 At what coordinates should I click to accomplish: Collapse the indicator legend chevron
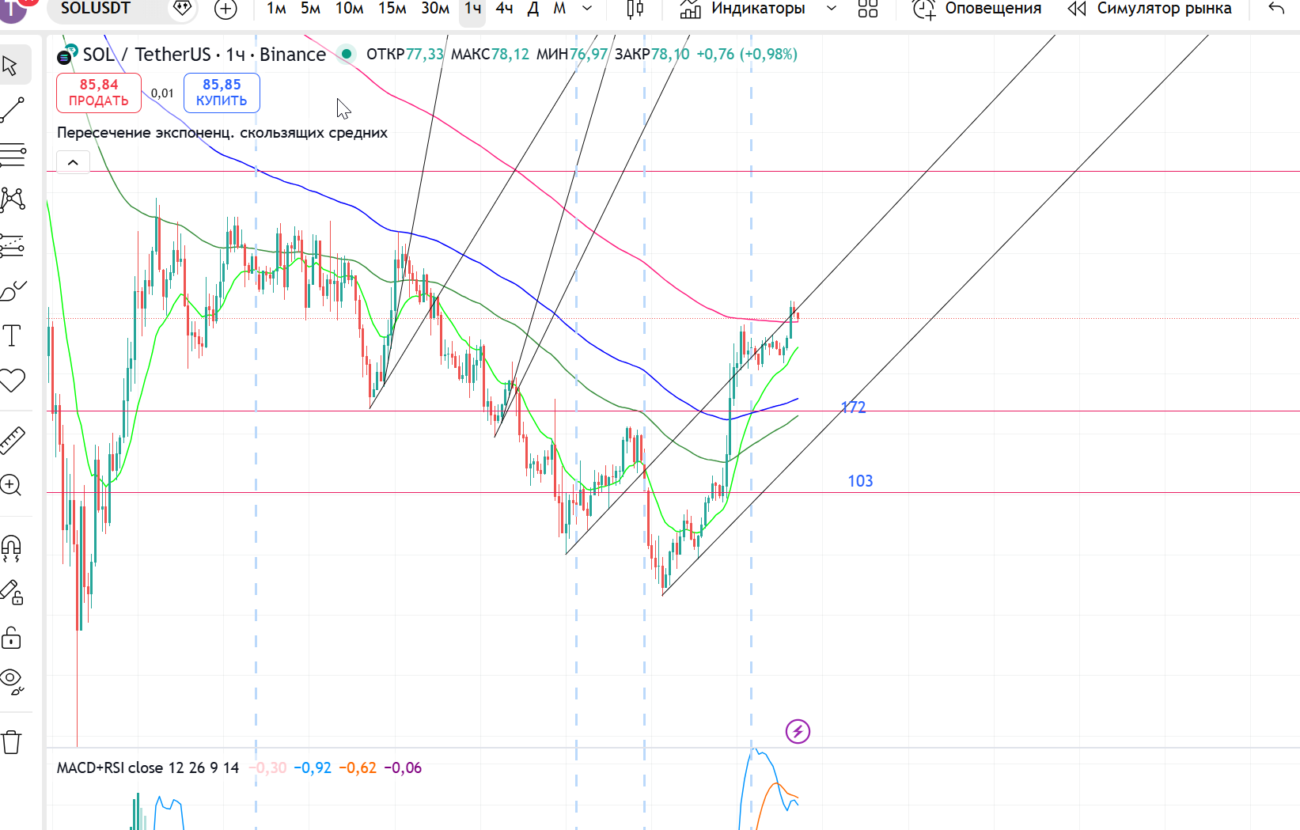pos(73,162)
